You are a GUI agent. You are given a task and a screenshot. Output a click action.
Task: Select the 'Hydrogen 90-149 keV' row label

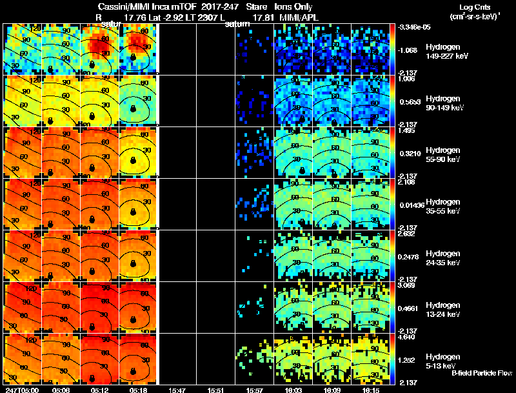point(444,103)
